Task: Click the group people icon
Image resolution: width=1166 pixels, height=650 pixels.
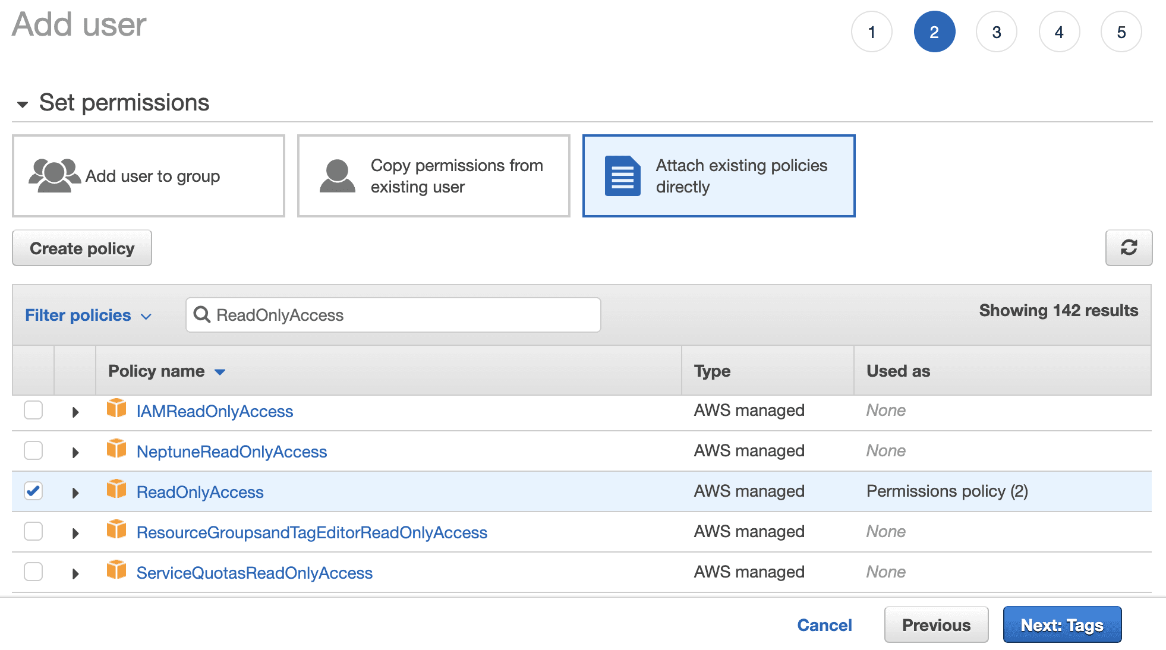Action: point(55,175)
